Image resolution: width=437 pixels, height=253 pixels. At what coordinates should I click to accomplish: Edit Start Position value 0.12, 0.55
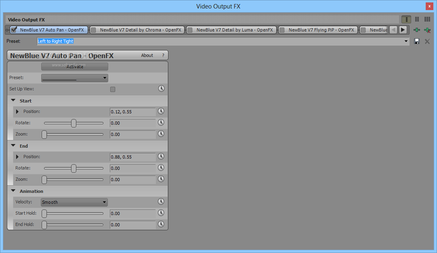132,112
